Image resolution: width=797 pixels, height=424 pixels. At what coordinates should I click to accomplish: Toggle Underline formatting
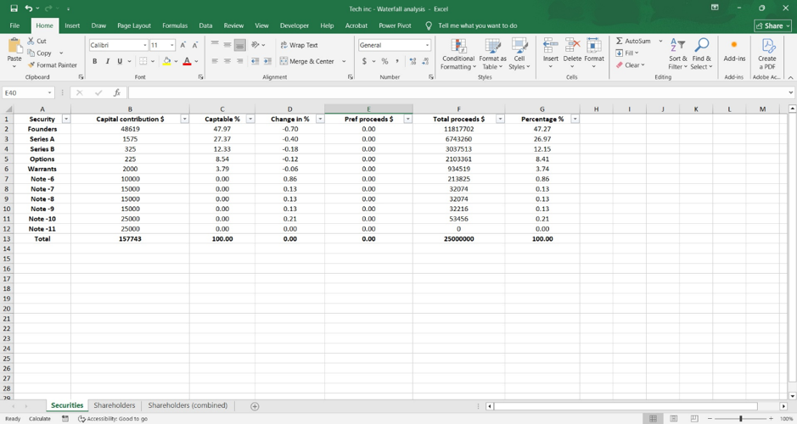[x=120, y=61]
